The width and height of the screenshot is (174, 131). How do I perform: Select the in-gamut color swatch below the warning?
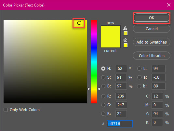126,33
